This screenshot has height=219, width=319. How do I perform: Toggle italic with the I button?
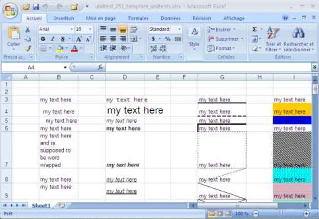click(53, 39)
